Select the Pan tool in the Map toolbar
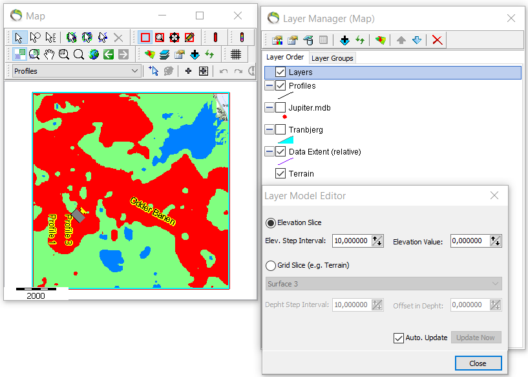This screenshot has height=377, width=528. (48, 53)
